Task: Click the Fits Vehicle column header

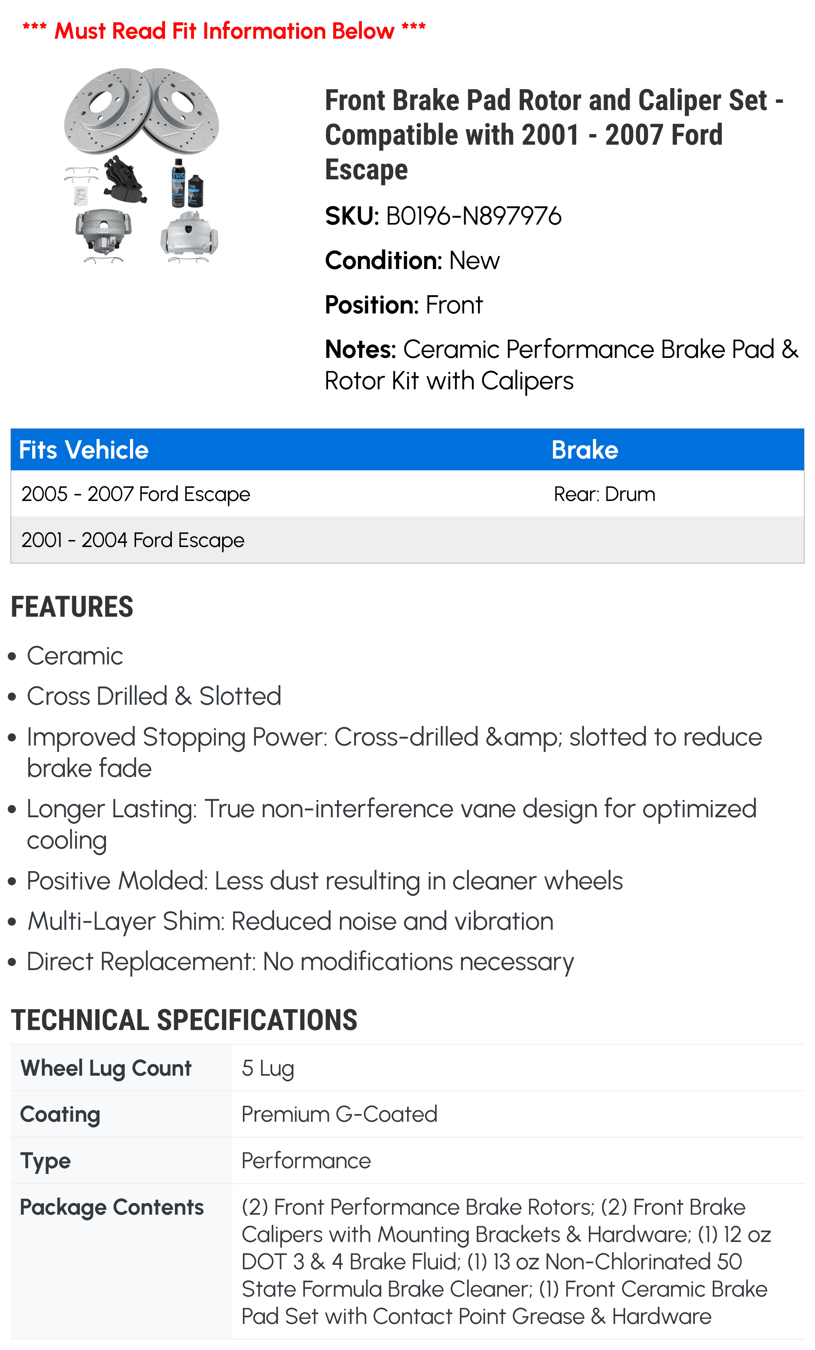Action: click(x=84, y=450)
